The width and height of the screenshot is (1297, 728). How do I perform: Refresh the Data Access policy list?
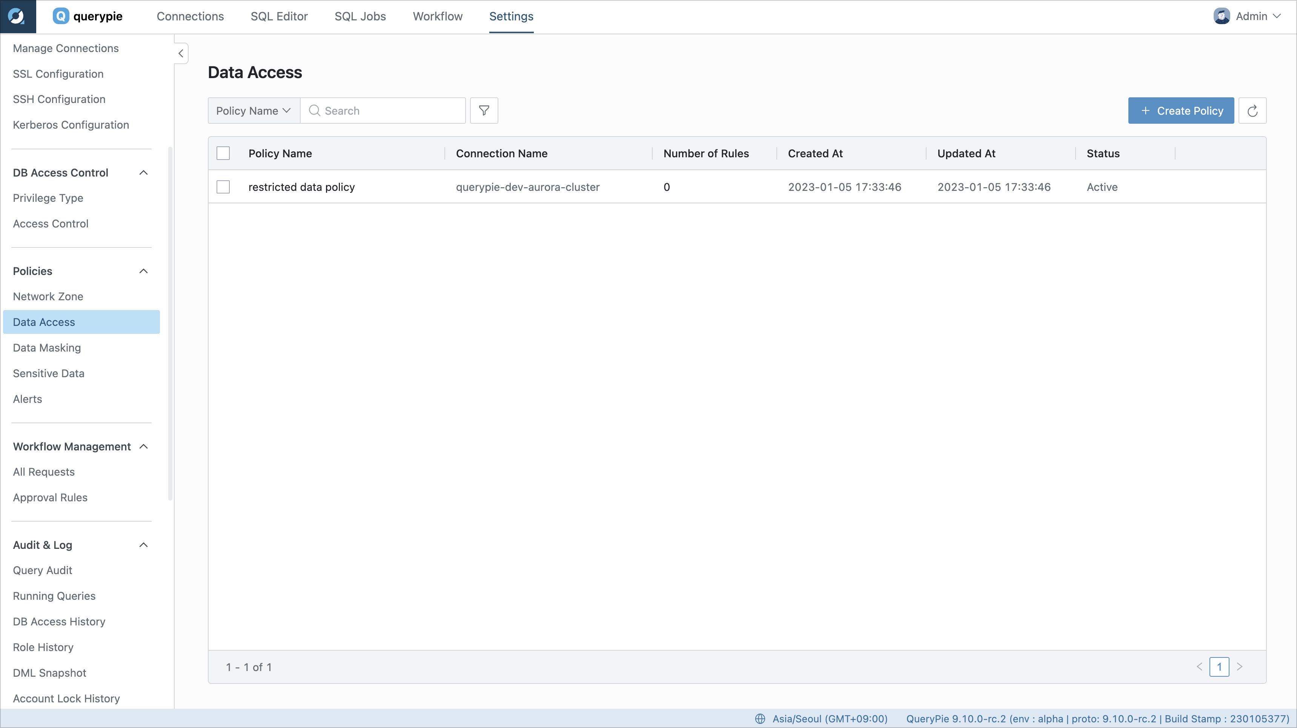[1252, 110]
